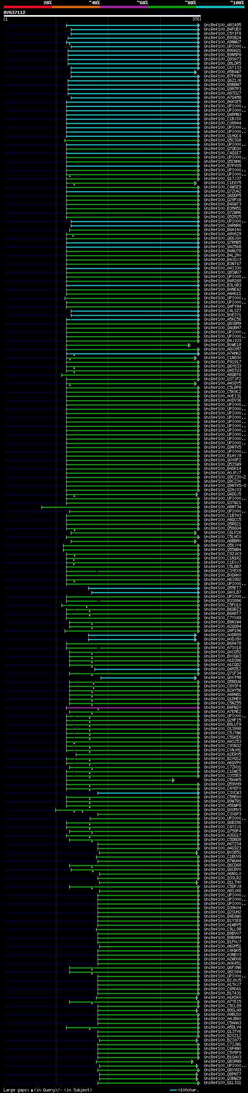Open hit UniRef100_B9GH21
The image size is (248, 1093).
[222, 50]
